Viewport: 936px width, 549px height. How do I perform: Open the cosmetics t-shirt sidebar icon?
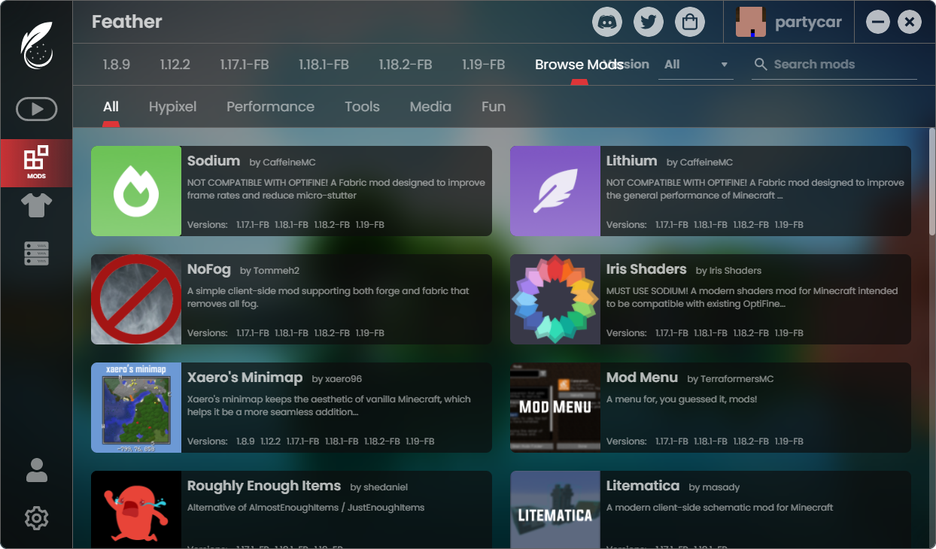pyautogui.click(x=36, y=205)
